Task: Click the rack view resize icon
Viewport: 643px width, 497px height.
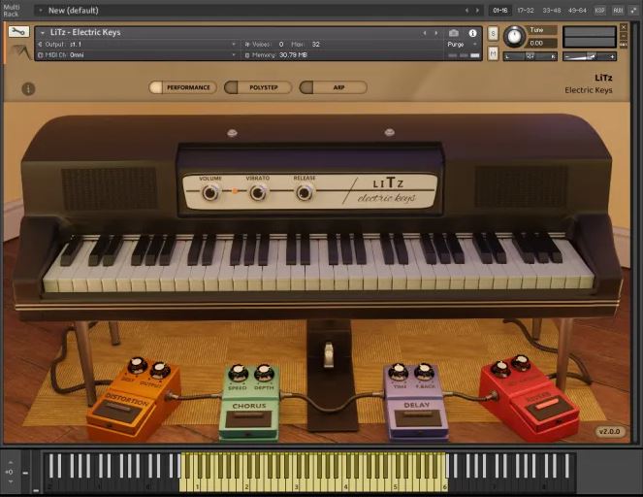Action: pyautogui.click(x=634, y=11)
